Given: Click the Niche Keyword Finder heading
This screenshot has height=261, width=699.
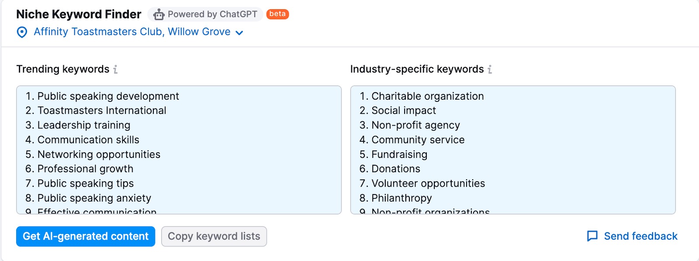Looking at the screenshot, I should click(x=79, y=14).
